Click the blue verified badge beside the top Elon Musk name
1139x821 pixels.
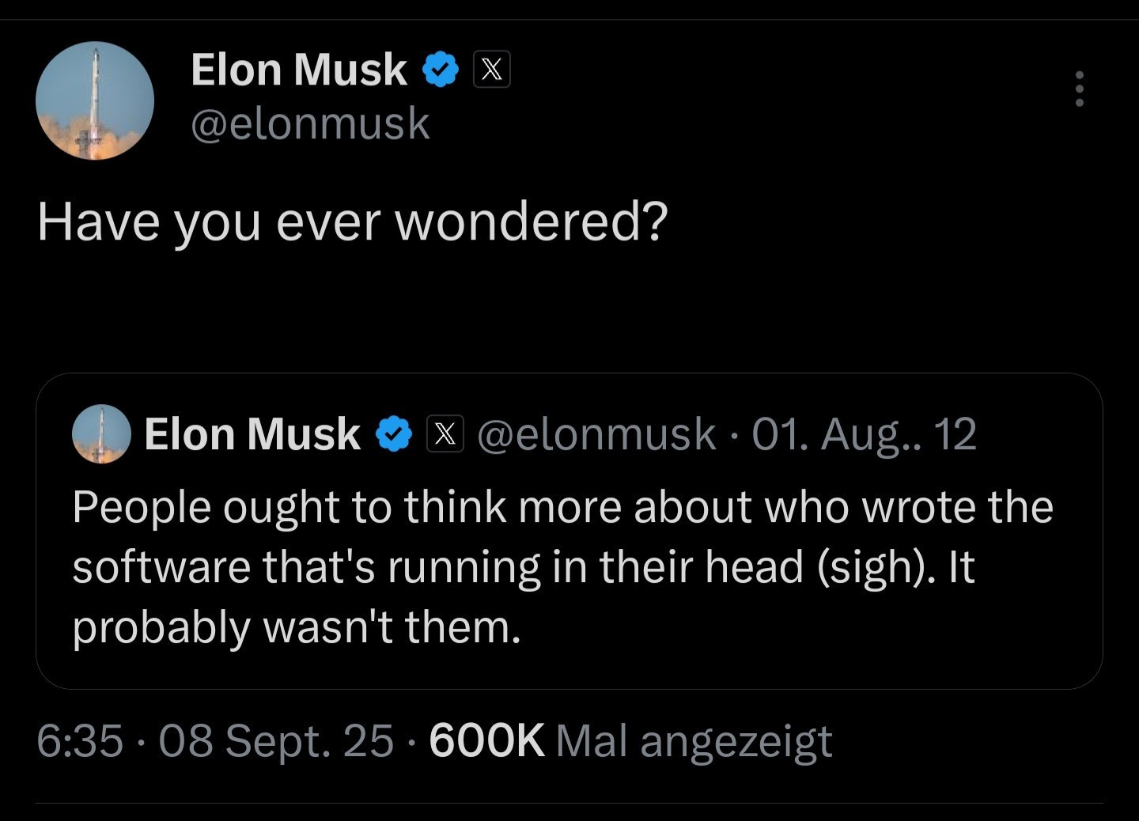coord(440,69)
